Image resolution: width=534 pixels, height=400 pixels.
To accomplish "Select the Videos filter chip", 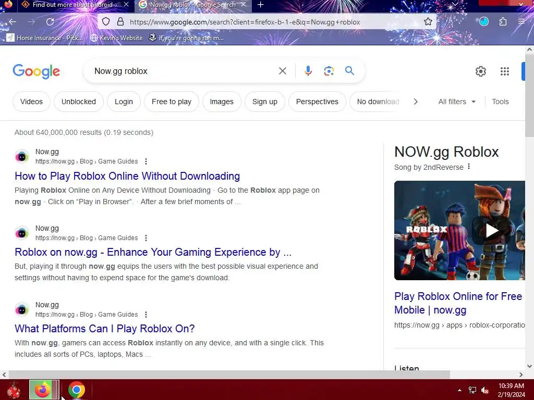I will (x=31, y=102).
